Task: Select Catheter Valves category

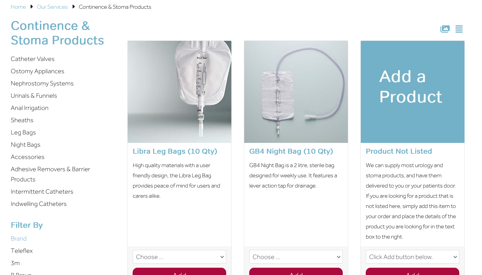Action: (x=33, y=59)
